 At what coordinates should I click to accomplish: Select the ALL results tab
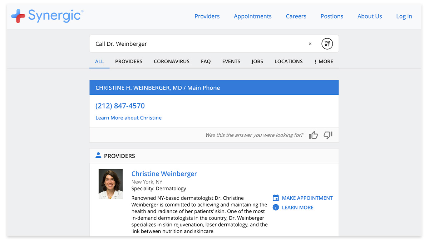99,61
